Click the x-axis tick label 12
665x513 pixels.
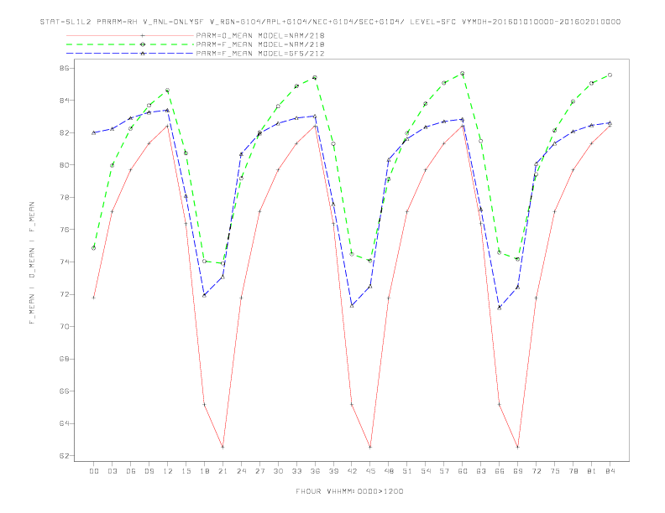(x=168, y=471)
